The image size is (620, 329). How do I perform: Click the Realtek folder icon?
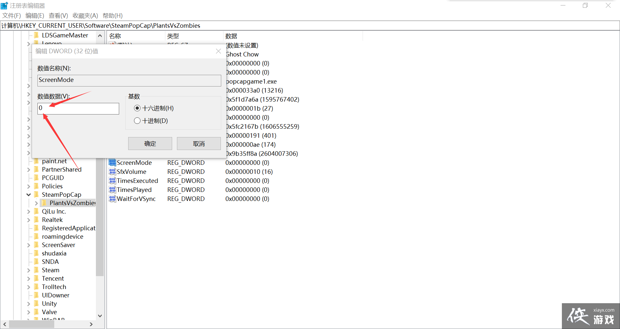(36, 220)
